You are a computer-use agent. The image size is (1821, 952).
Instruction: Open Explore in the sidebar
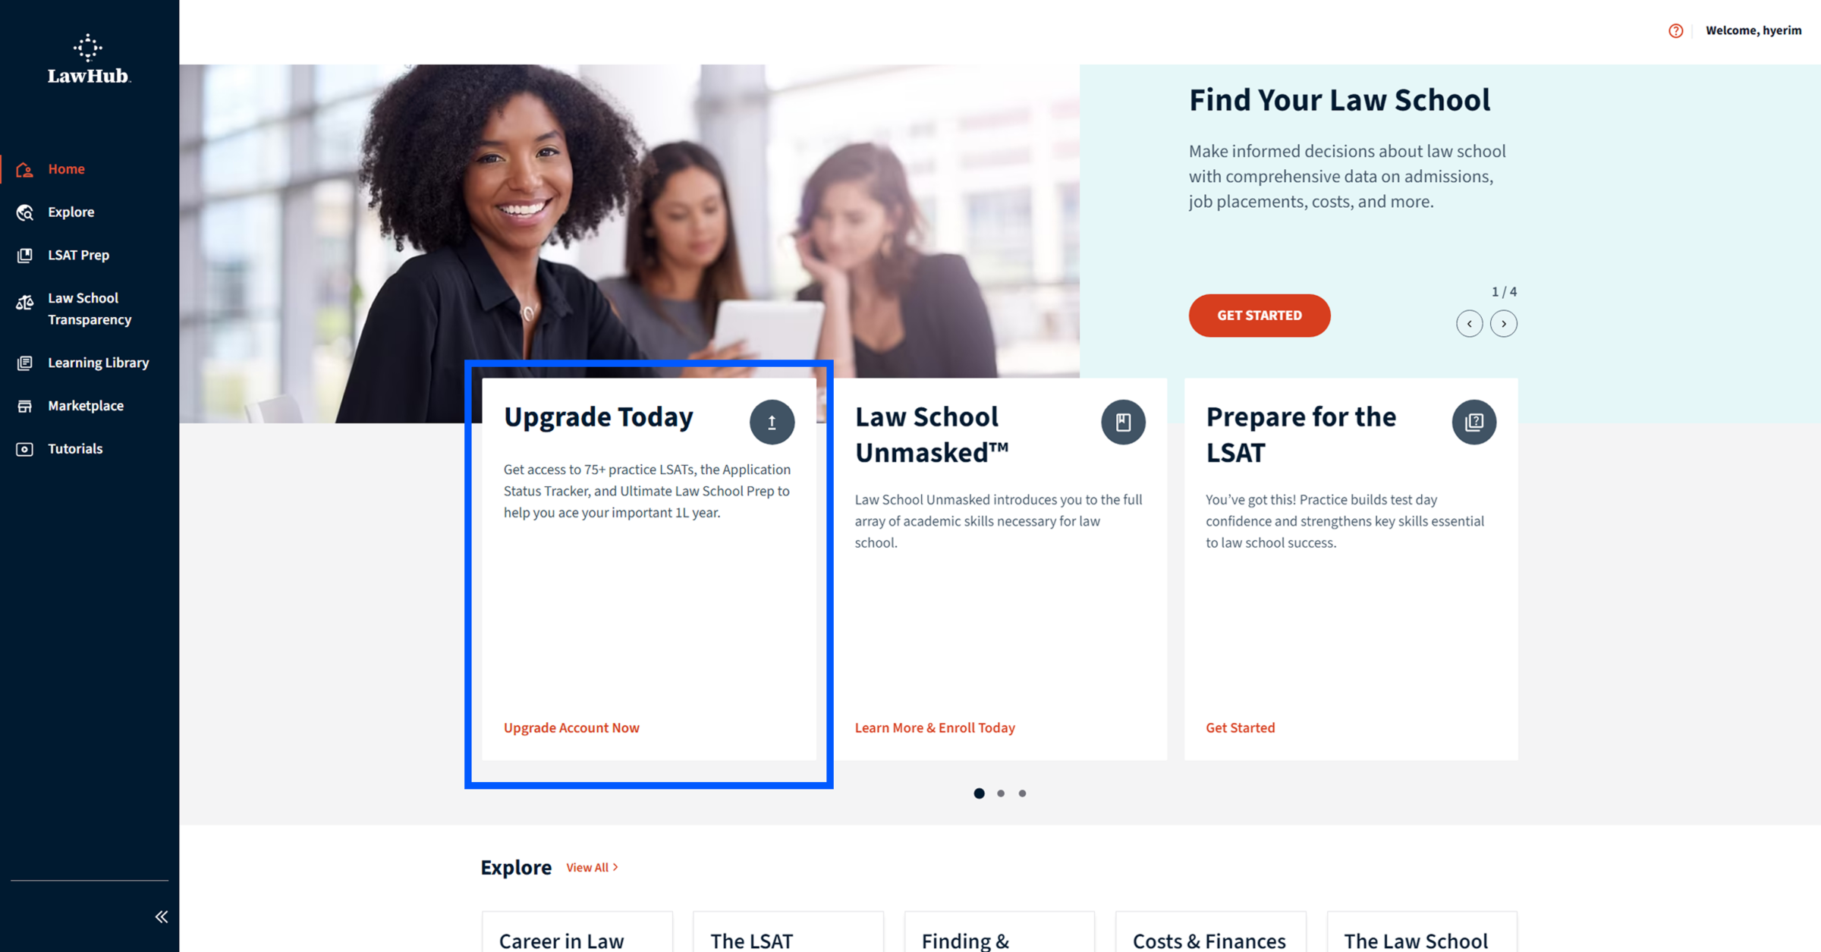pyautogui.click(x=71, y=212)
